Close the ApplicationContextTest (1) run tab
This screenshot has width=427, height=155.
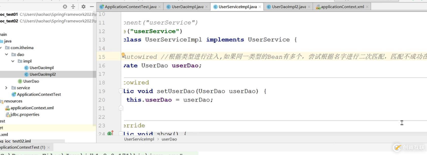48,147
